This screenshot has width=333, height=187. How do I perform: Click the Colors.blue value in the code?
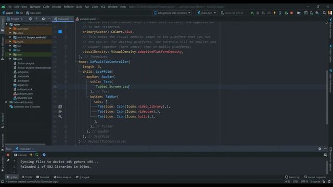(122, 32)
